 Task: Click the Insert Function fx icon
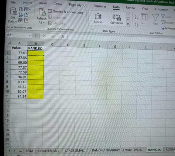[62, 37]
